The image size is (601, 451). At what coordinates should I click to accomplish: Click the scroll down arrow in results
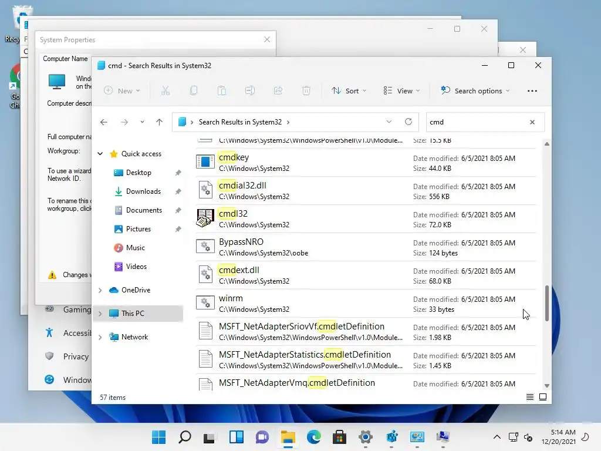(x=547, y=386)
